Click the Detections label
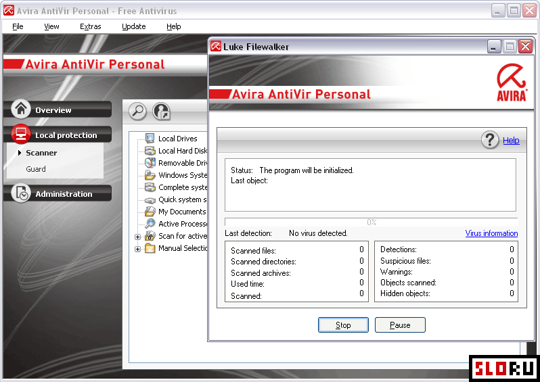This screenshot has width=540, height=382. 399,249
